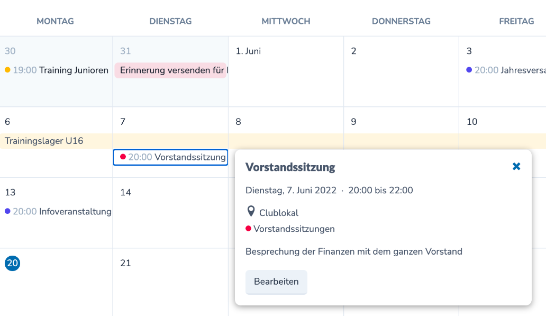Select day 2 under Donnerstag
Viewport: 546px width, 316px height.
[354, 51]
